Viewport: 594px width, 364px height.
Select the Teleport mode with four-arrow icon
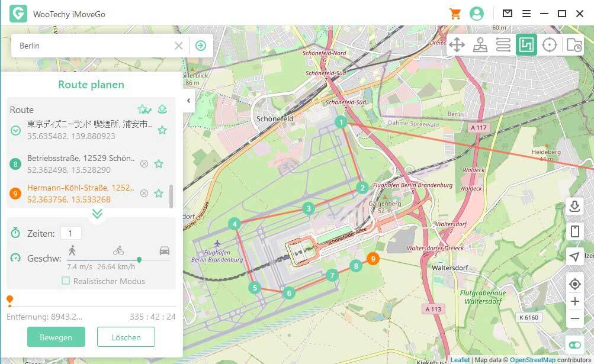[458, 44]
